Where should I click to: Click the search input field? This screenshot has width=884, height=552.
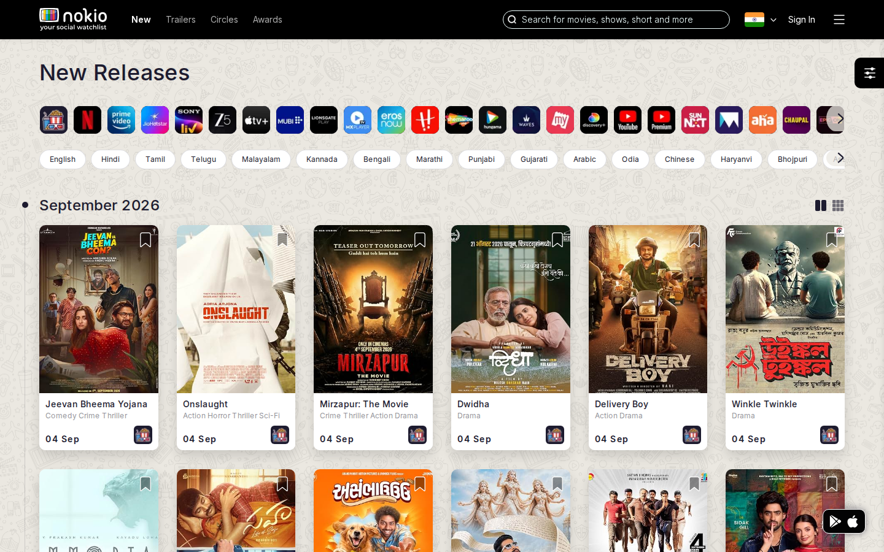(616, 20)
